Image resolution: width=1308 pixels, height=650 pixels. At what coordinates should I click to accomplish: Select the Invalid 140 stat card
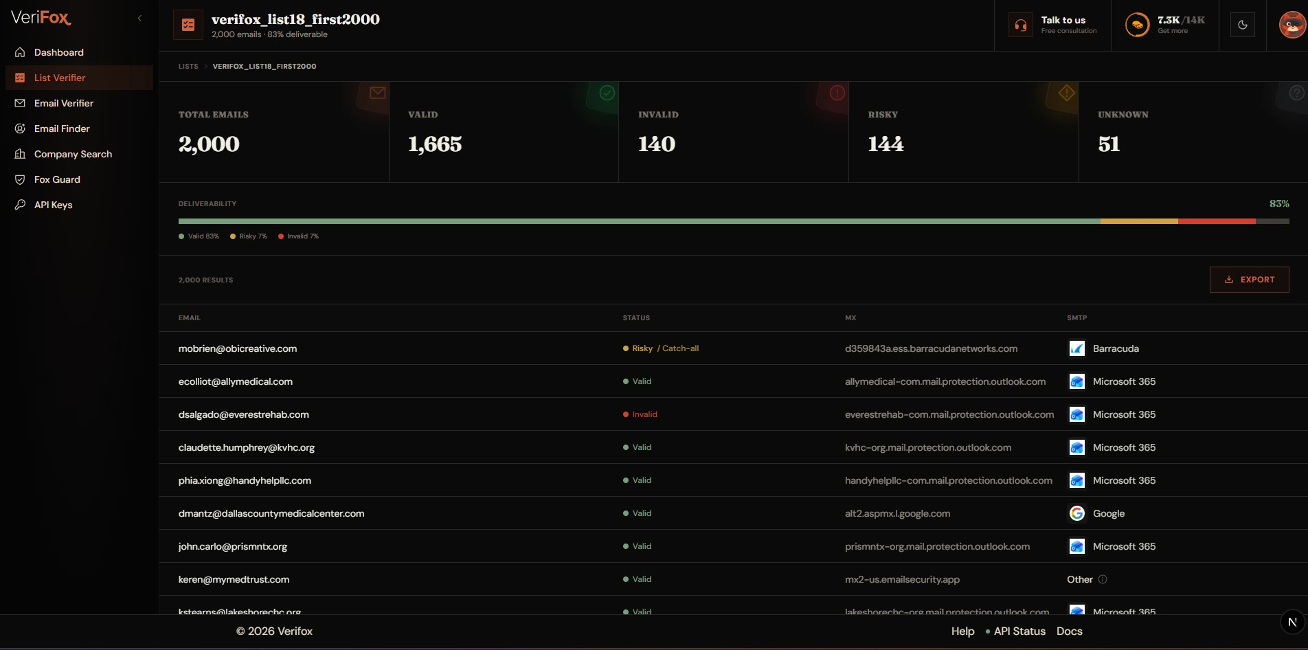[734, 132]
